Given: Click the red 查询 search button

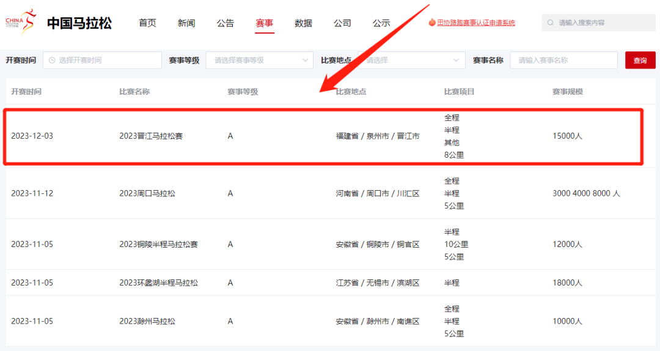Looking at the screenshot, I should (640, 60).
